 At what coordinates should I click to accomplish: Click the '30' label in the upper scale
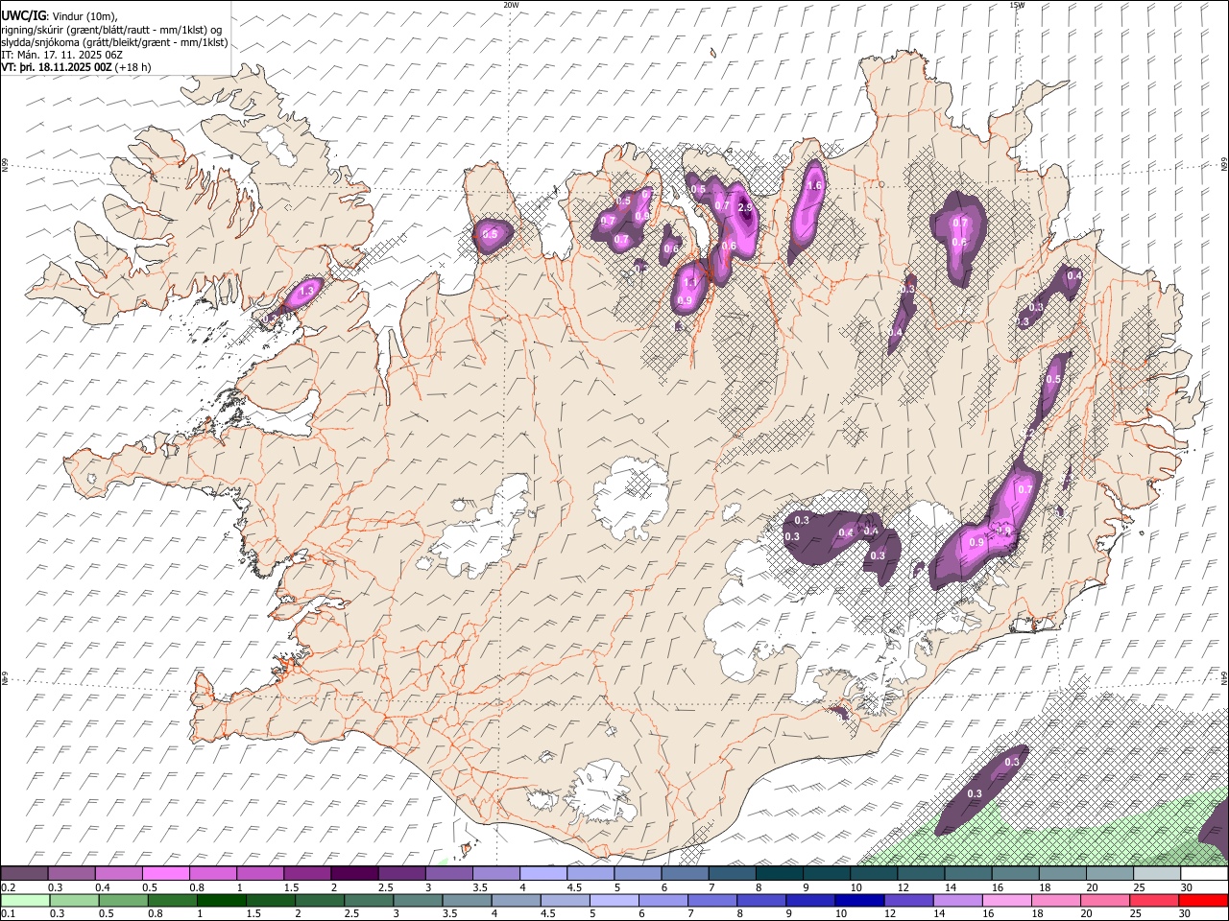1187,887
